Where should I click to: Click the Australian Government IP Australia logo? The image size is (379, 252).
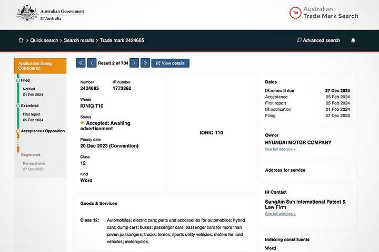50,13
